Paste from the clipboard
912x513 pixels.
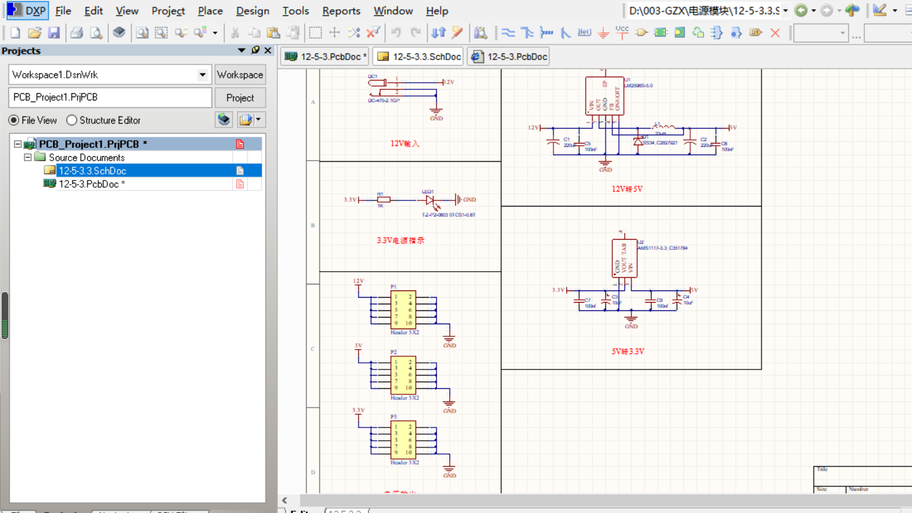pos(273,33)
